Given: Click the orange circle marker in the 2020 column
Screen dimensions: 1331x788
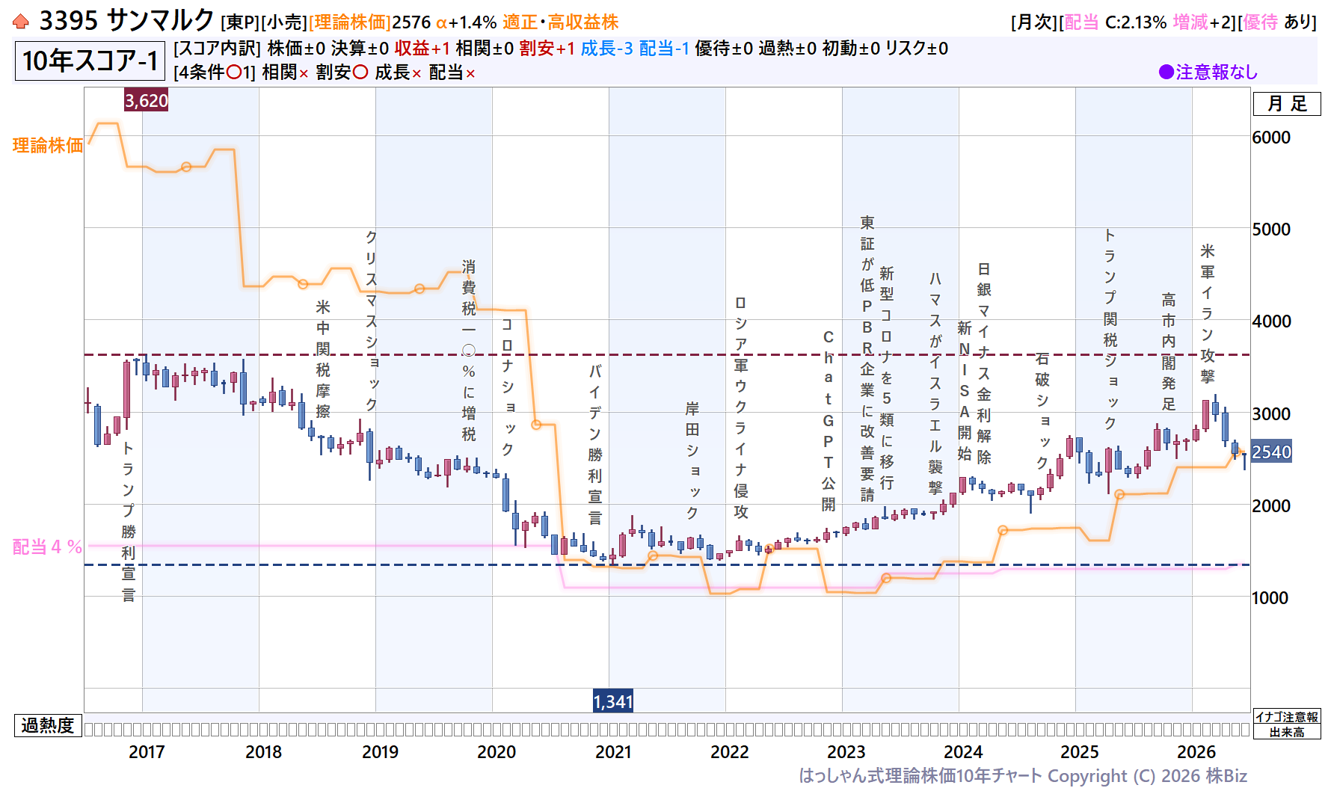Looking at the screenshot, I should (536, 425).
